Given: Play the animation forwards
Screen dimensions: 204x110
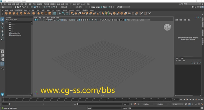Looking at the screenshot, I should [193, 100].
